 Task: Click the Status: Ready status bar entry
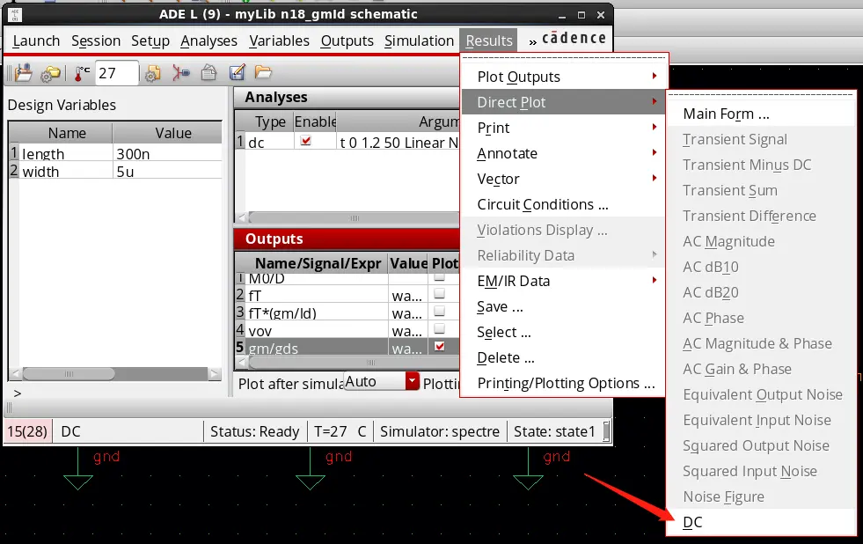tap(255, 431)
